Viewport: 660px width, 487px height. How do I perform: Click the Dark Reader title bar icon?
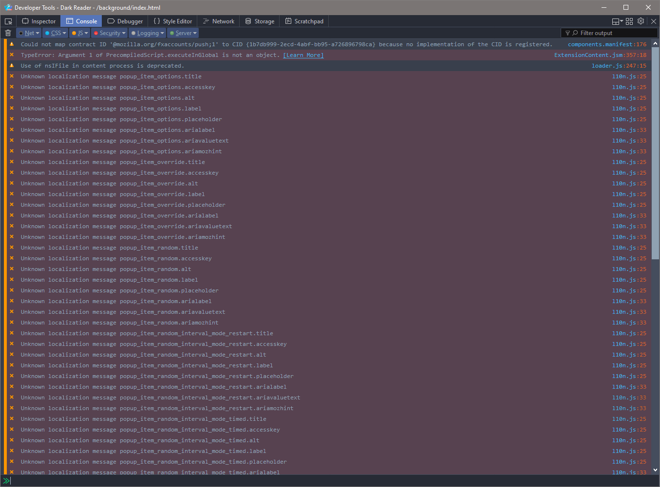coord(8,7)
